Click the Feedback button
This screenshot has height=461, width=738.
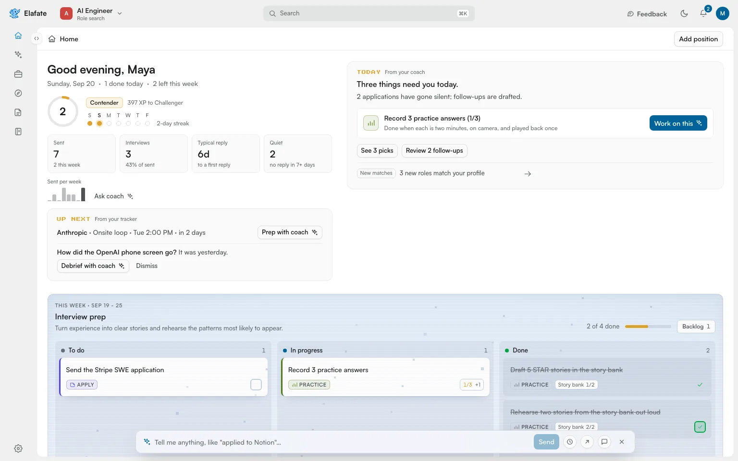[x=647, y=14]
